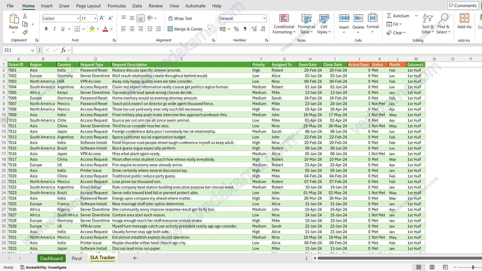This screenshot has height=271, width=482.
Task: Click the Decrease Font Size icon
Action: (x=111, y=18)
